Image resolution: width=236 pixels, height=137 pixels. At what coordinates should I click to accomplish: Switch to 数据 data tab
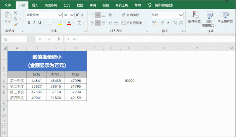80,5
